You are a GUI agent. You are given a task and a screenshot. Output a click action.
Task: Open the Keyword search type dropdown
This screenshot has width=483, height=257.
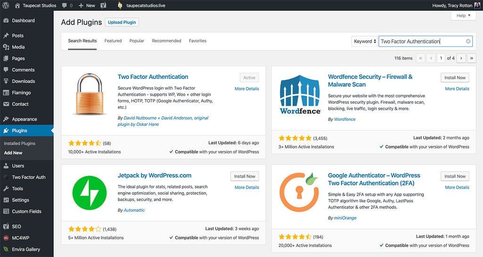click(365, 41)
